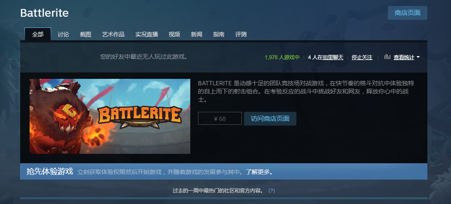Open the 查看统计 link
Image resolution: width=451 pixels, height=204 pixels.
404,57
